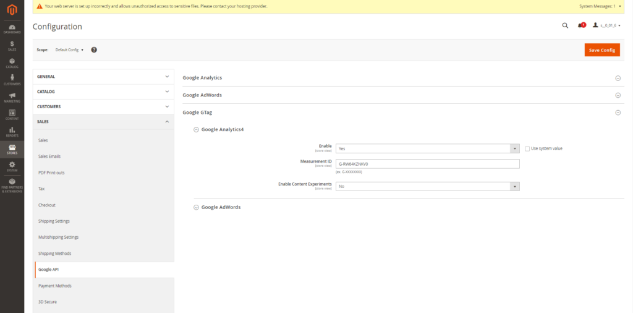Select the Shipping Methods config tab
633x313 pixels.
tap(104, 253)
